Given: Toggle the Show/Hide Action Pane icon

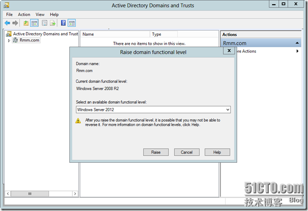Looking at the screenshot, I should (x=72, y=23).
